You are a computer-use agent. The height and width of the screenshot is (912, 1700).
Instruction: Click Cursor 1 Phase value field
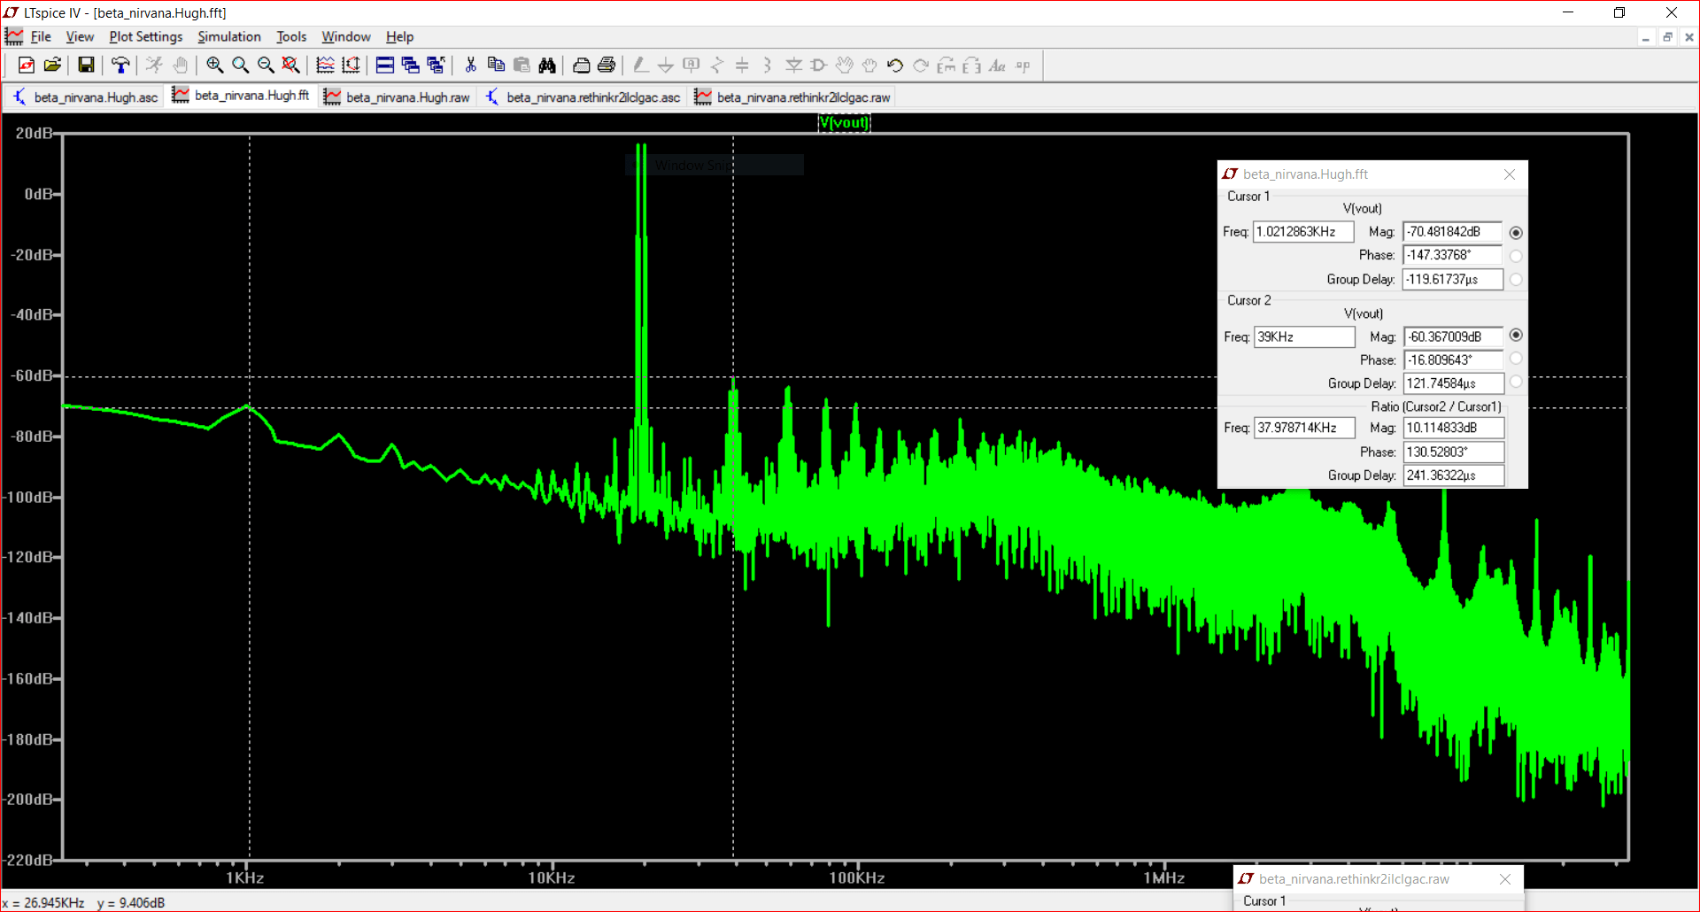1453,255
